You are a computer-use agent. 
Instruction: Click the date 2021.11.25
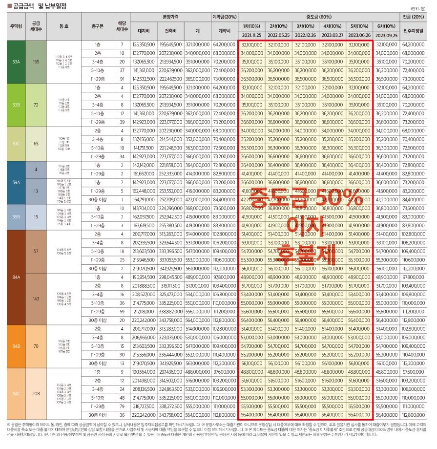click(x=251, y=35)
